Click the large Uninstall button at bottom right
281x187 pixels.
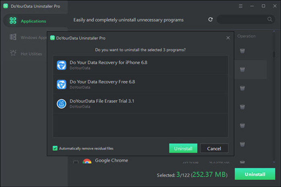coord(255,175)
